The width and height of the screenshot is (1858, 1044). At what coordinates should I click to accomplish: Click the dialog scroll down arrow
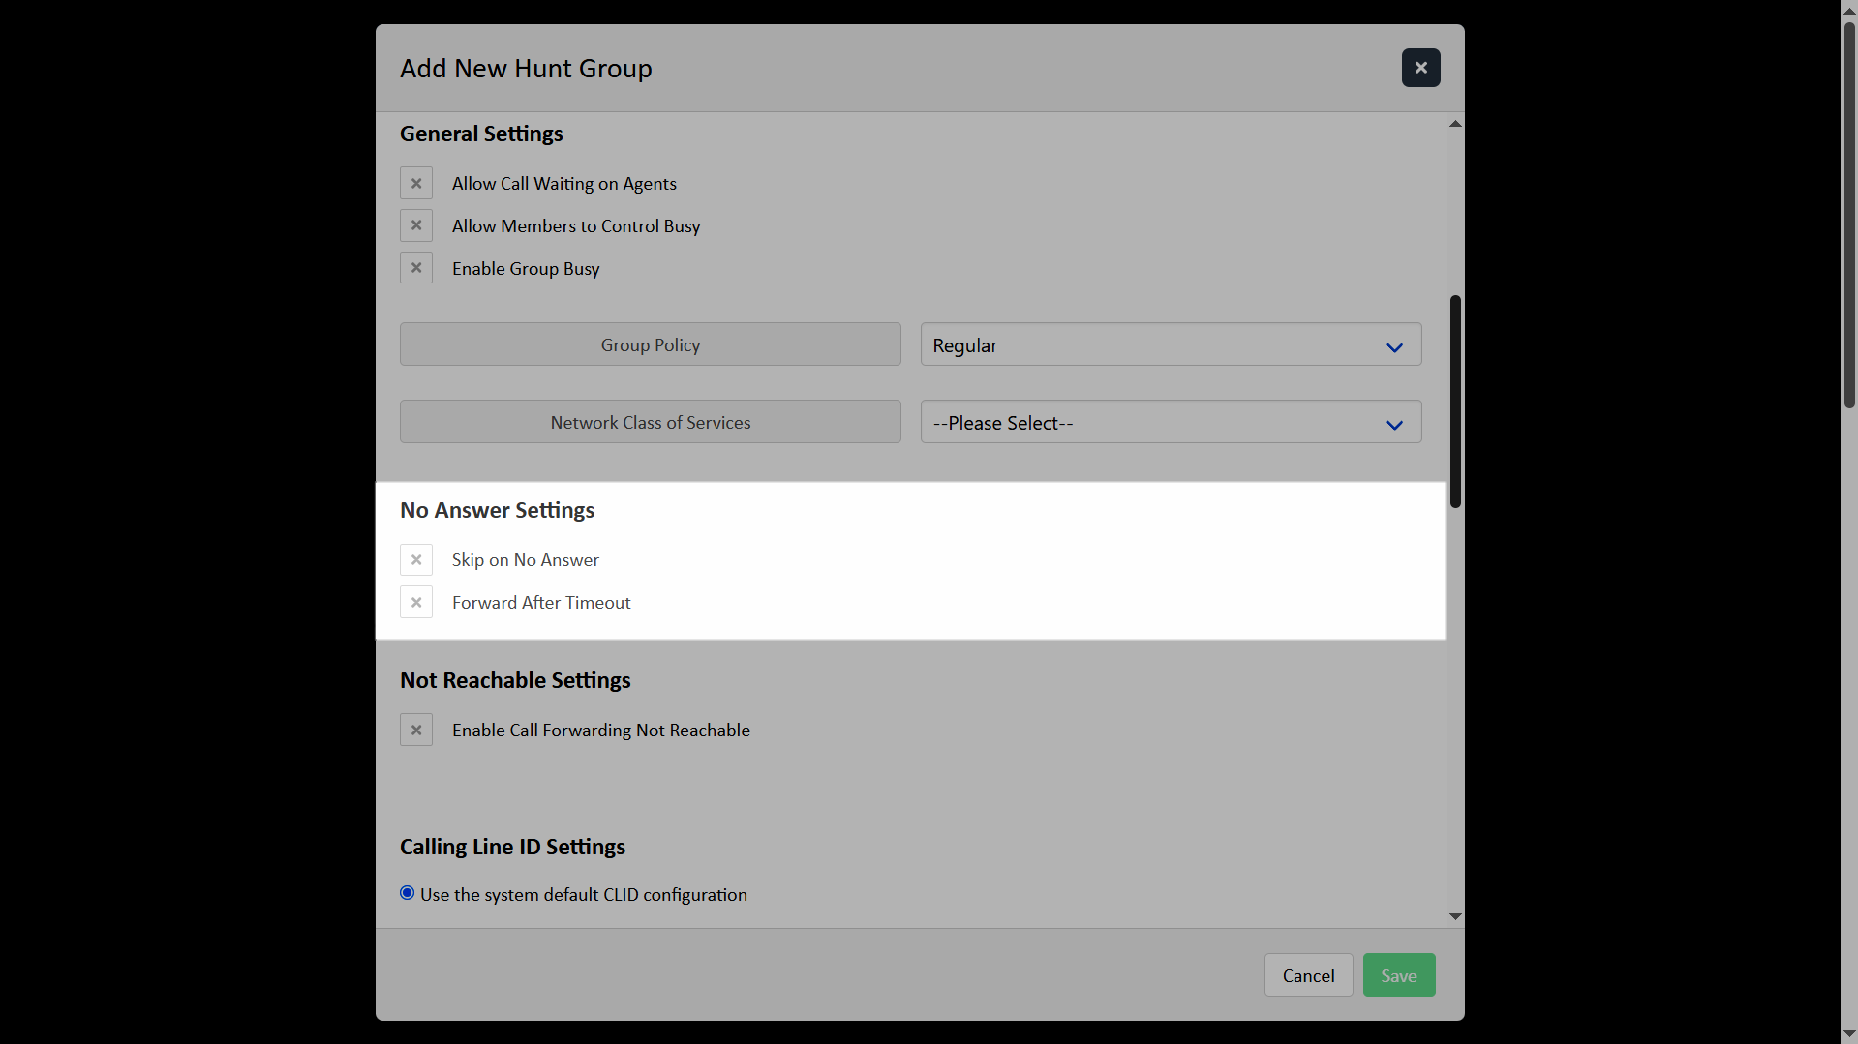coord(1455,916)
